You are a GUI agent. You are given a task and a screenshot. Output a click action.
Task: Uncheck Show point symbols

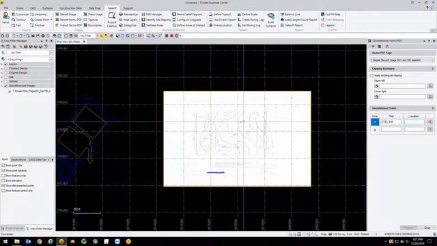coord(3,170)
